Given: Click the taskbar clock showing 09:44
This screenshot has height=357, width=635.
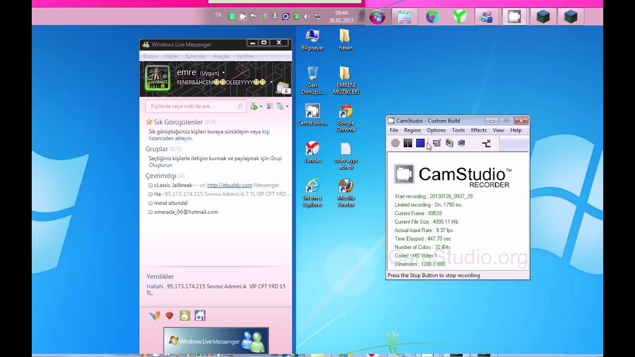Looking at the screenshot, I should (x=341, y=16).
